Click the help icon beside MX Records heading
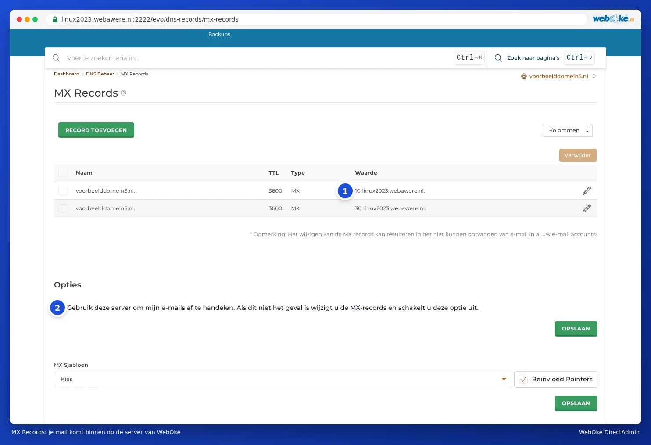Viewport: 651px width, 445px height. tap(124, 93)
